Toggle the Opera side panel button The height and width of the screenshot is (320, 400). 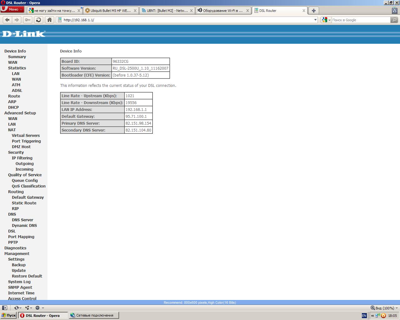click(x=4, y=308)
